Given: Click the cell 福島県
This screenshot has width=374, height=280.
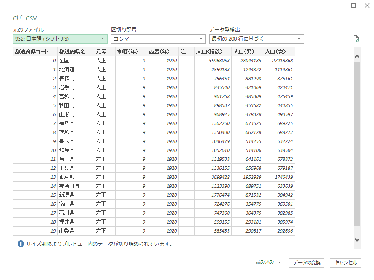Looking at the screenshot, I should tap(76, 123).
